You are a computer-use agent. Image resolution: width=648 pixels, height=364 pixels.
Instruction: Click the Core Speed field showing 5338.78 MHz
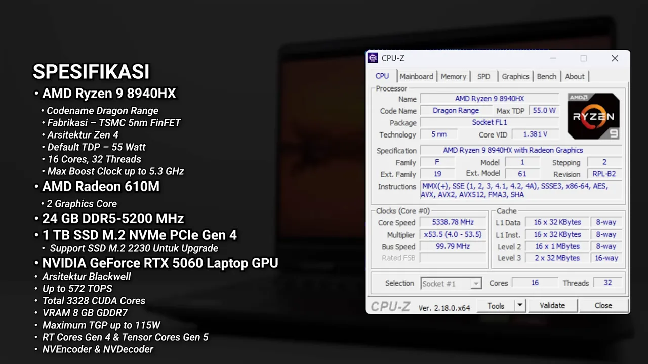(452, 222)
